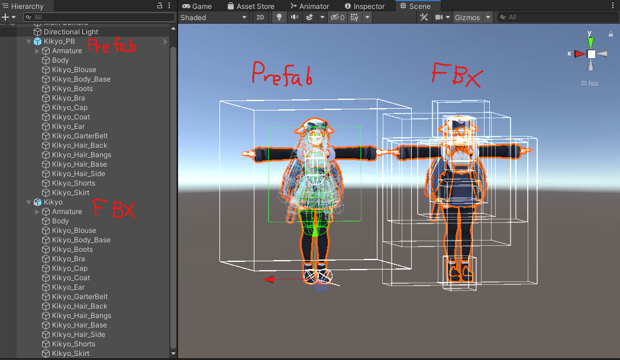Collapse the Kikyo_PB hierarchy entry
Viewport: 620px width, 360px height.
tap(27, 41)
